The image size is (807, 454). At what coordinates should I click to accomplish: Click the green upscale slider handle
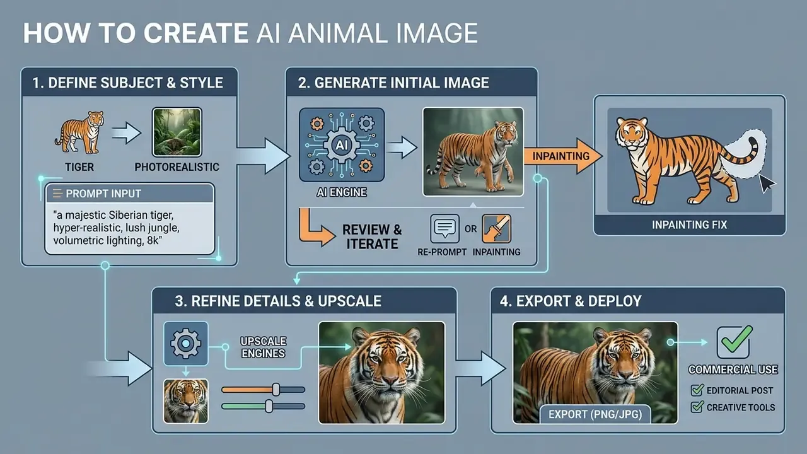[269, 407]
